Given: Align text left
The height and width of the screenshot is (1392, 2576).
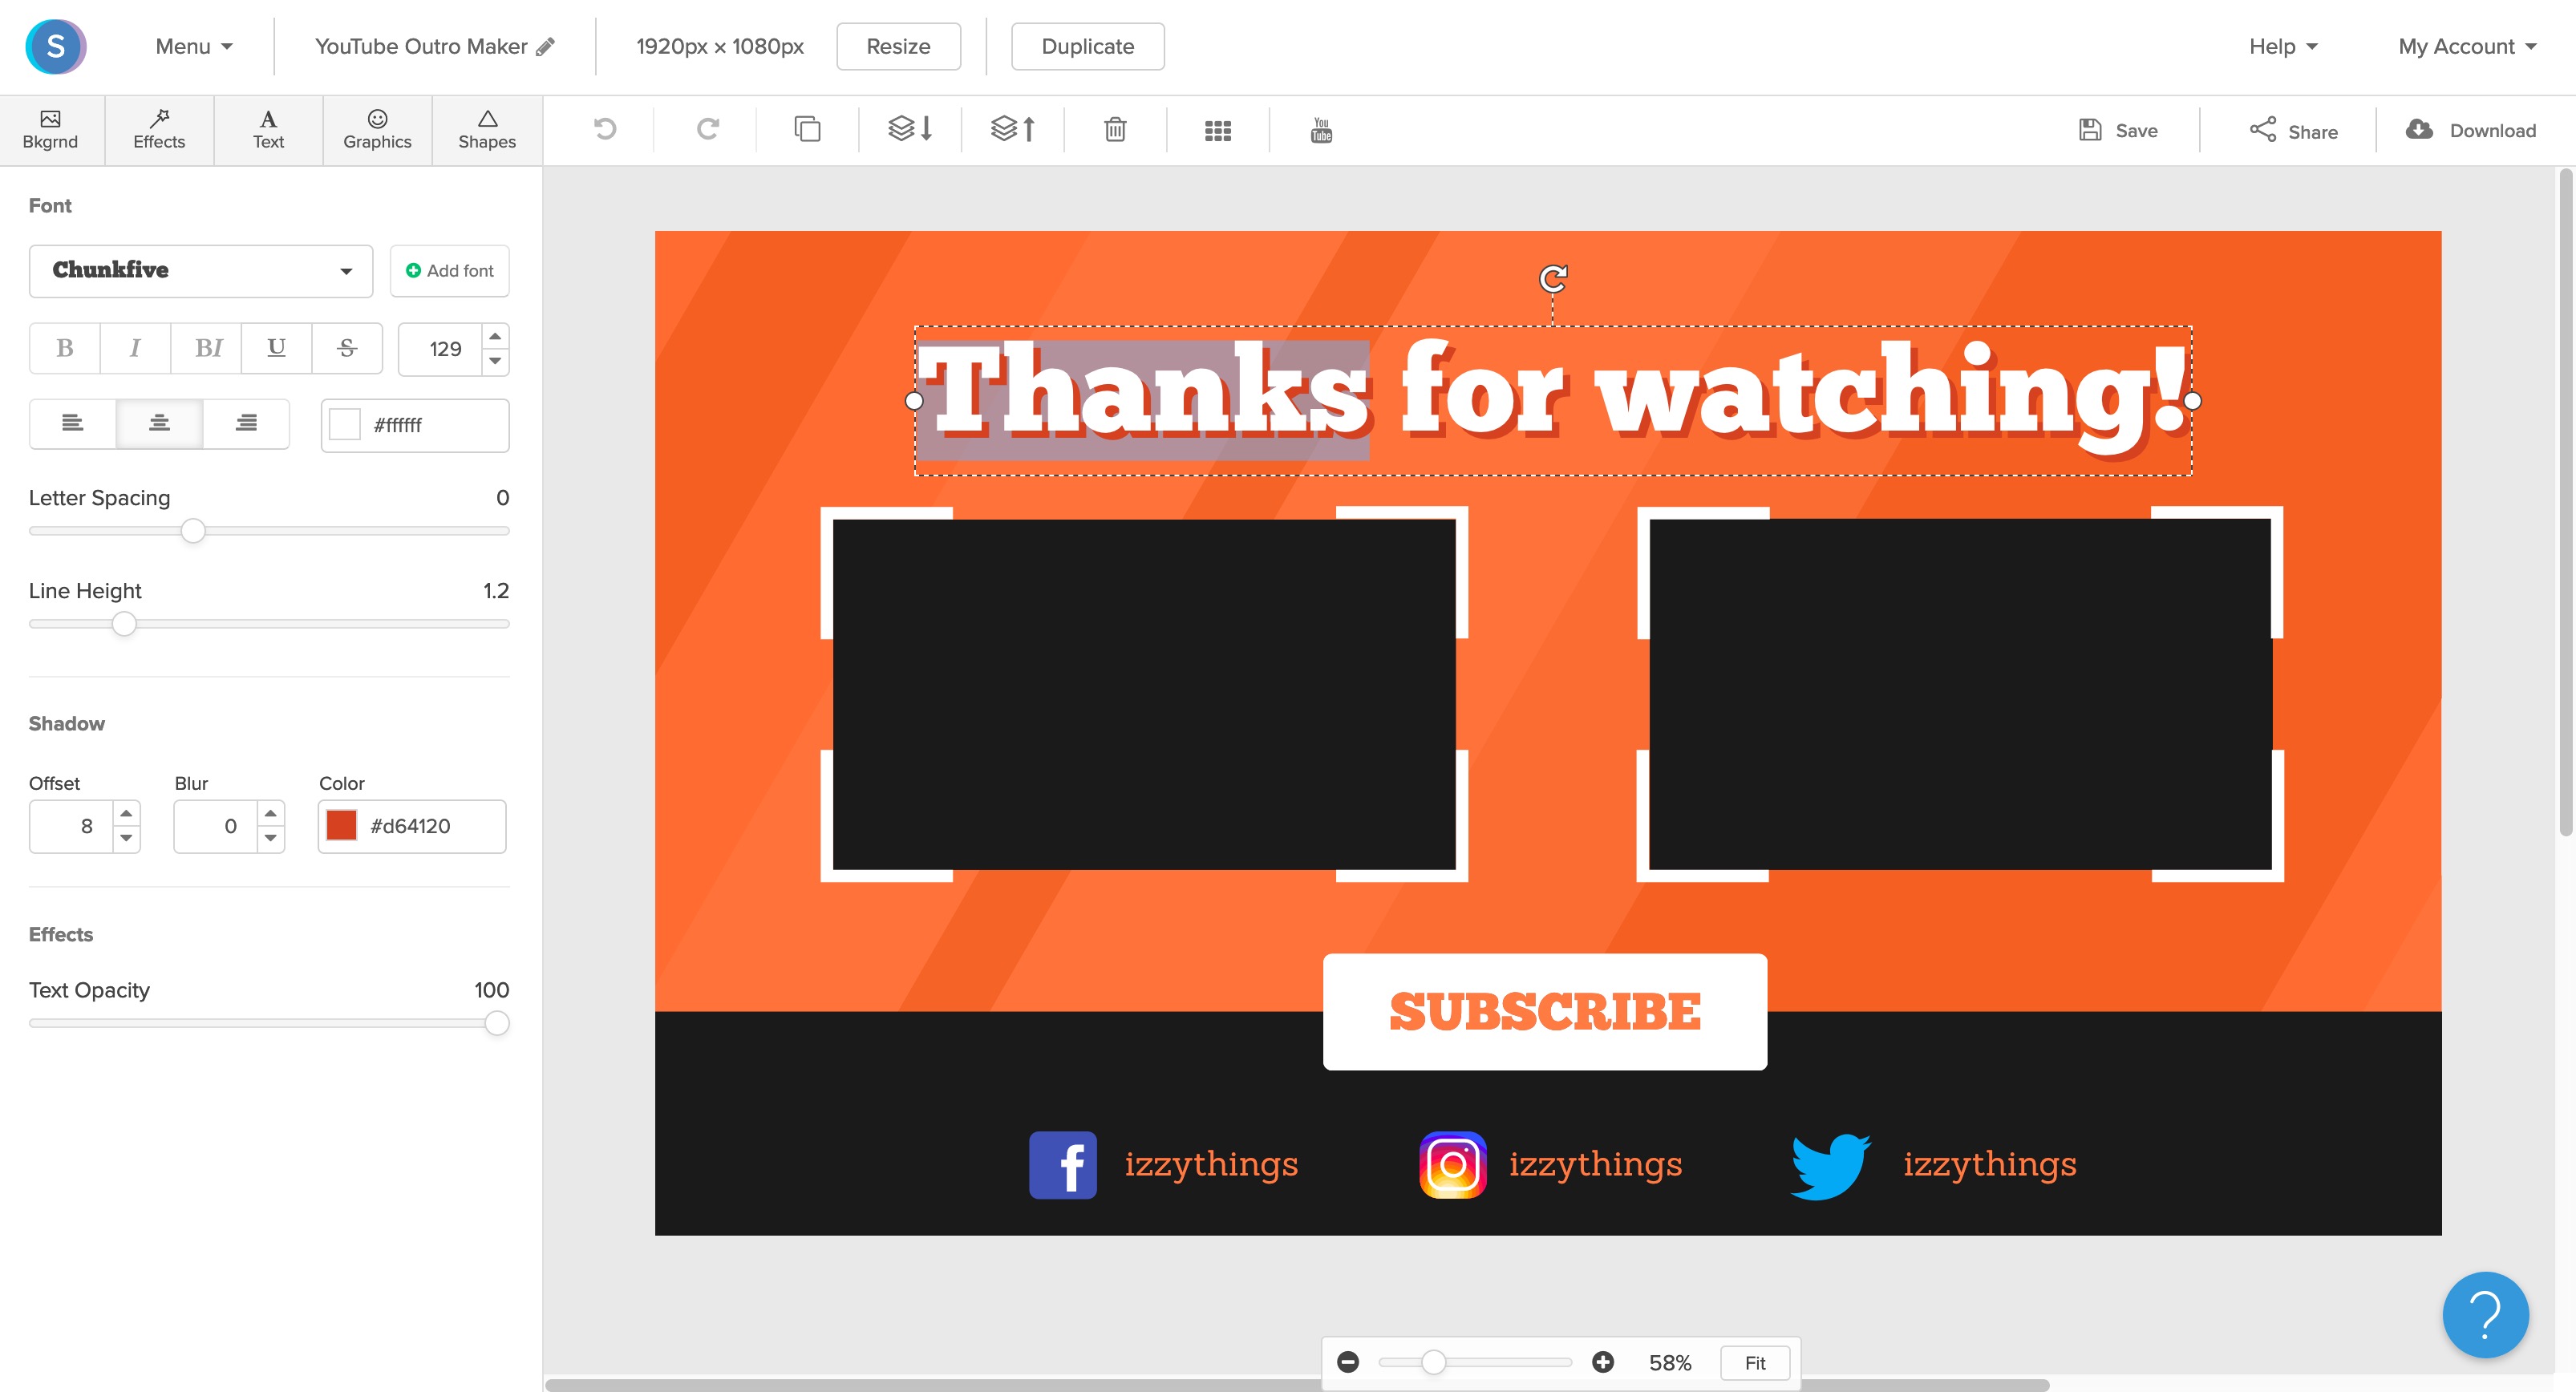Looking at the screenshot, I should point(73,424).
